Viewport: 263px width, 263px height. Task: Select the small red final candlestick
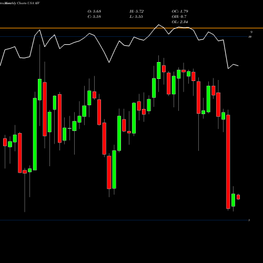tap(238, 197)
